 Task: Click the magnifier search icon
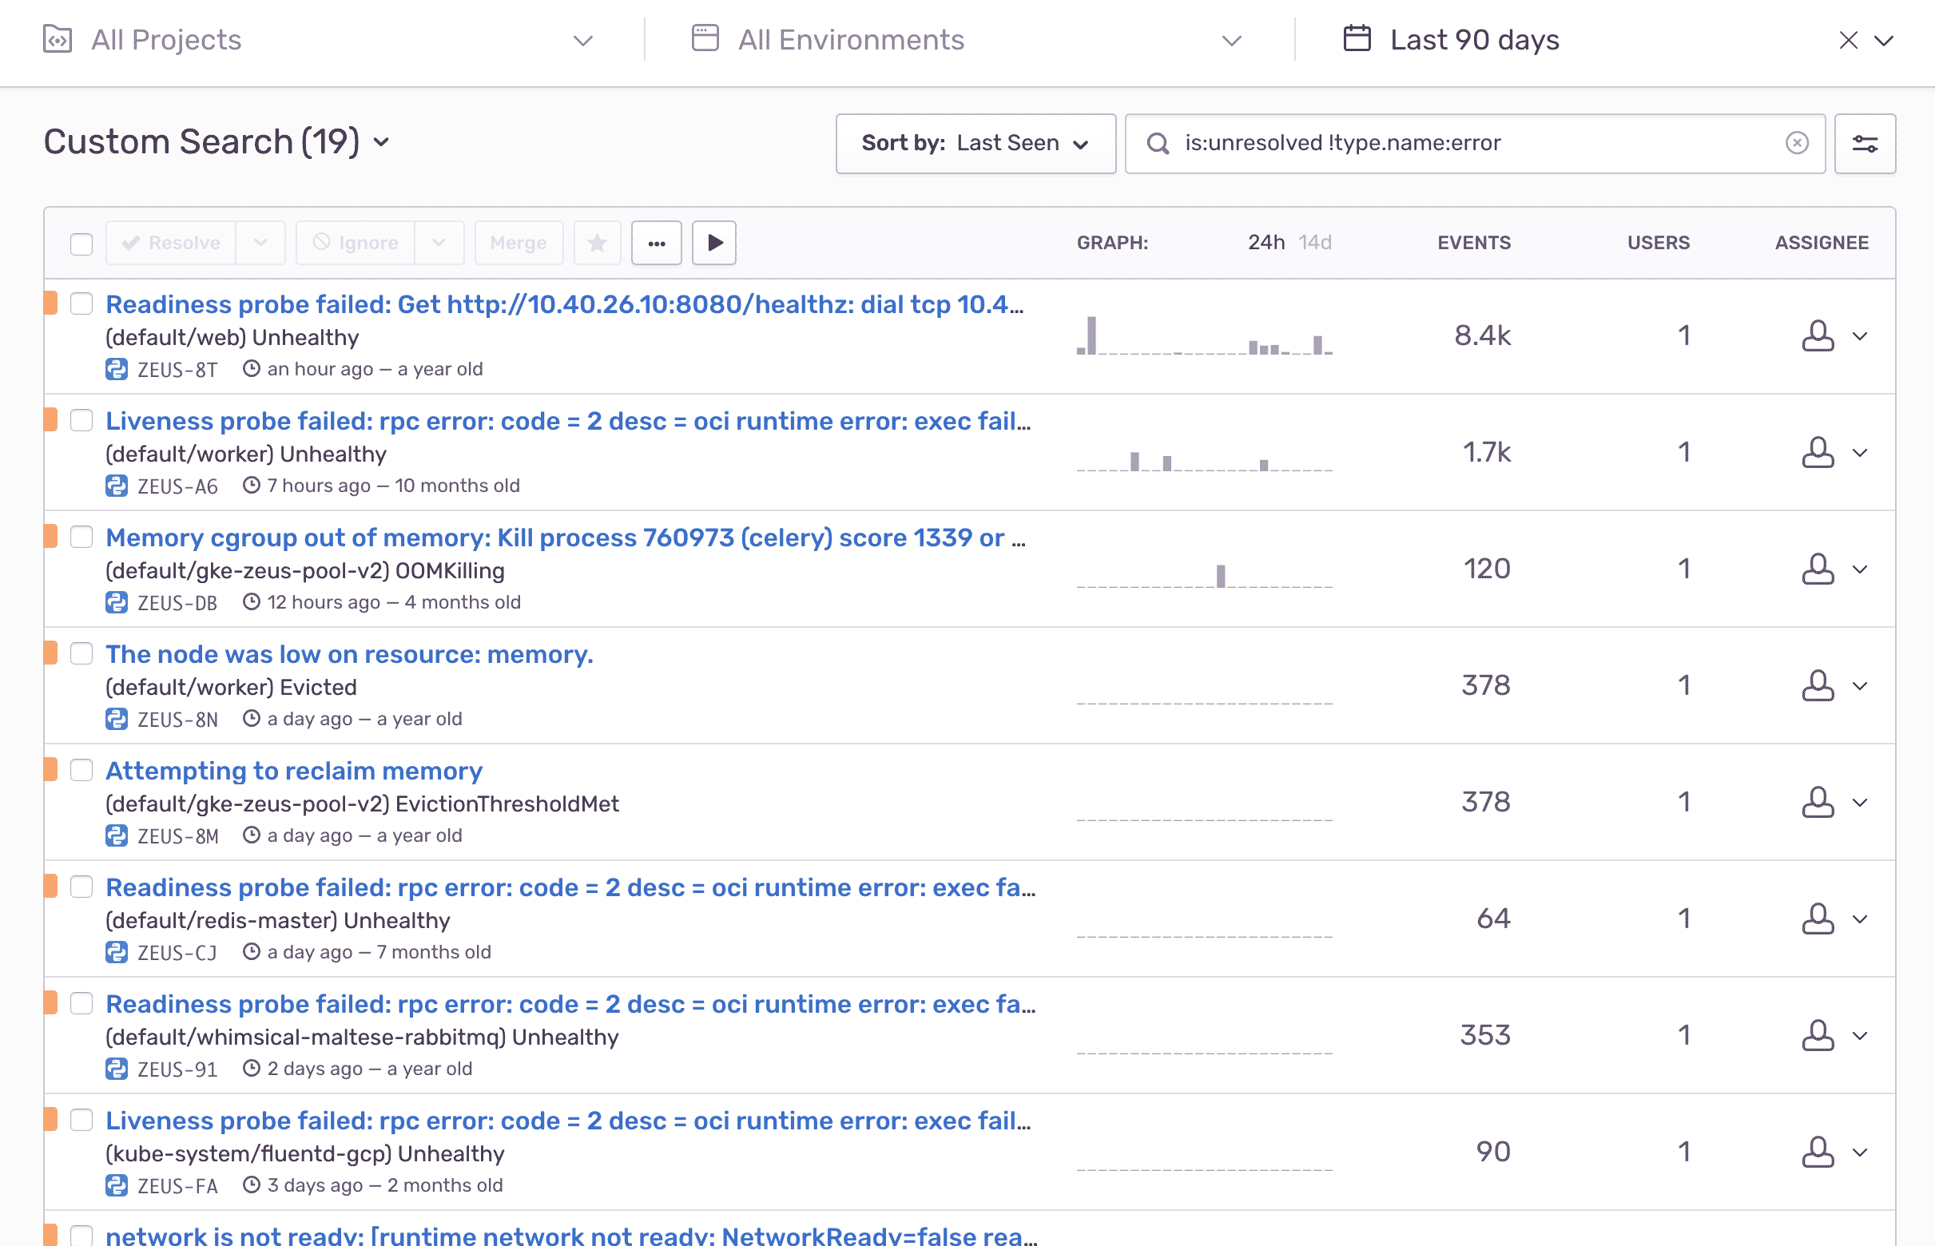point(1158,143)
